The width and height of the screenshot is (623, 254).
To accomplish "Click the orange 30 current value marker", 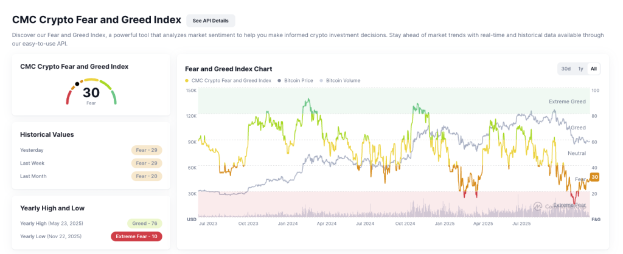I will coord(595,177).
